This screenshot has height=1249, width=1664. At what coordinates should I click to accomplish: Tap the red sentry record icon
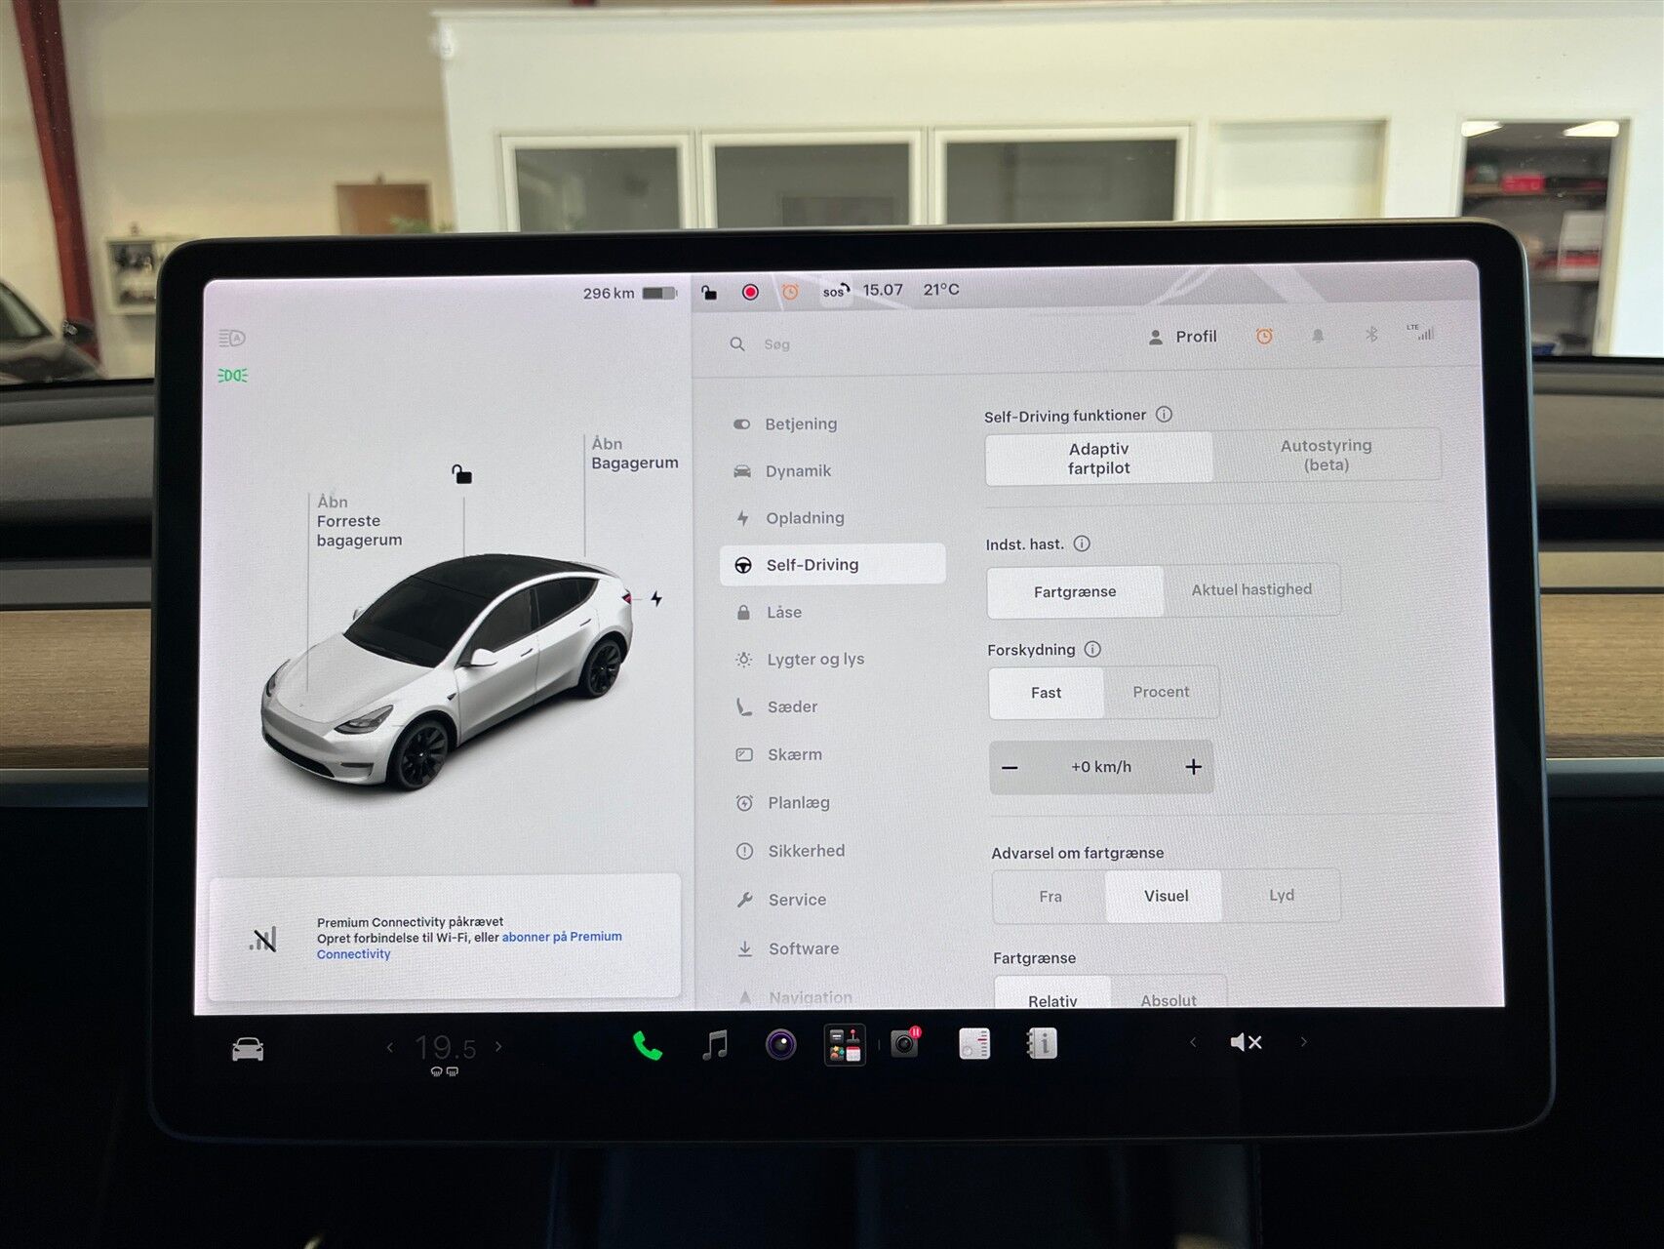(x=750, y=292)
